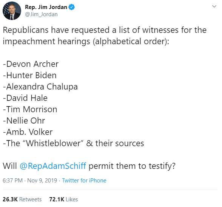Click the Likes label

pos(72,199)
